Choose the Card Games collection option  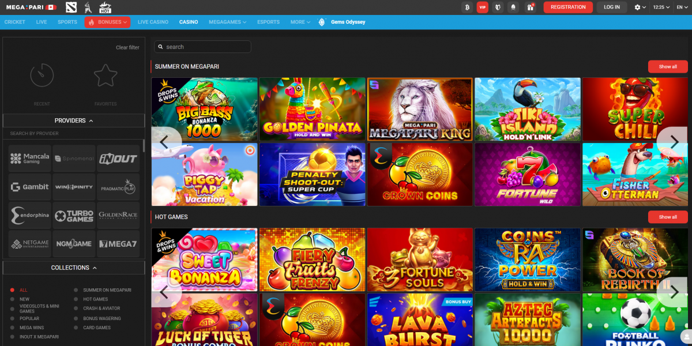click(77, 328)
